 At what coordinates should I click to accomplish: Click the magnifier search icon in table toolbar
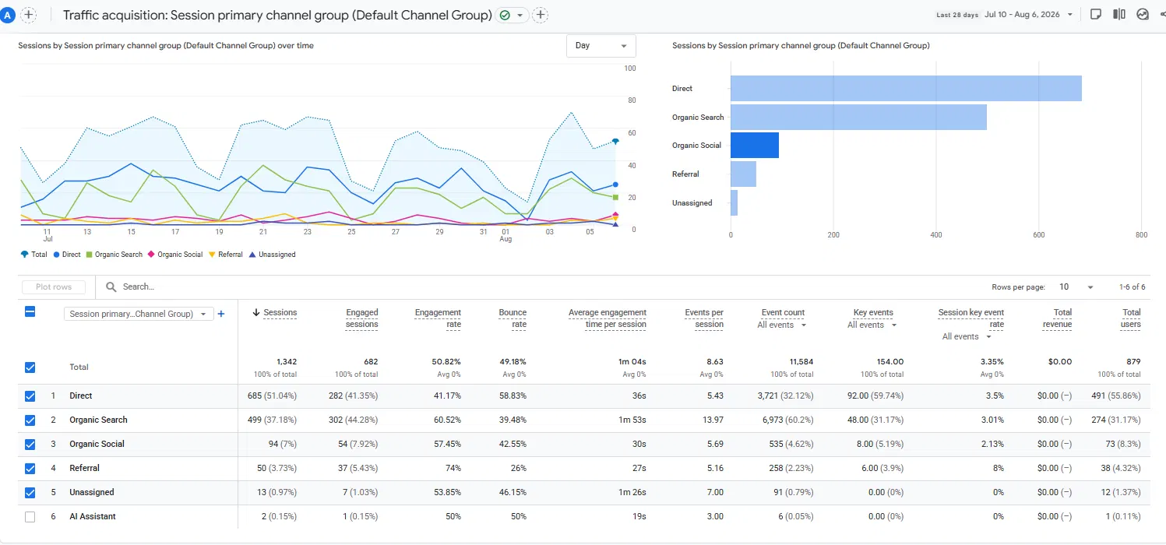111,287
